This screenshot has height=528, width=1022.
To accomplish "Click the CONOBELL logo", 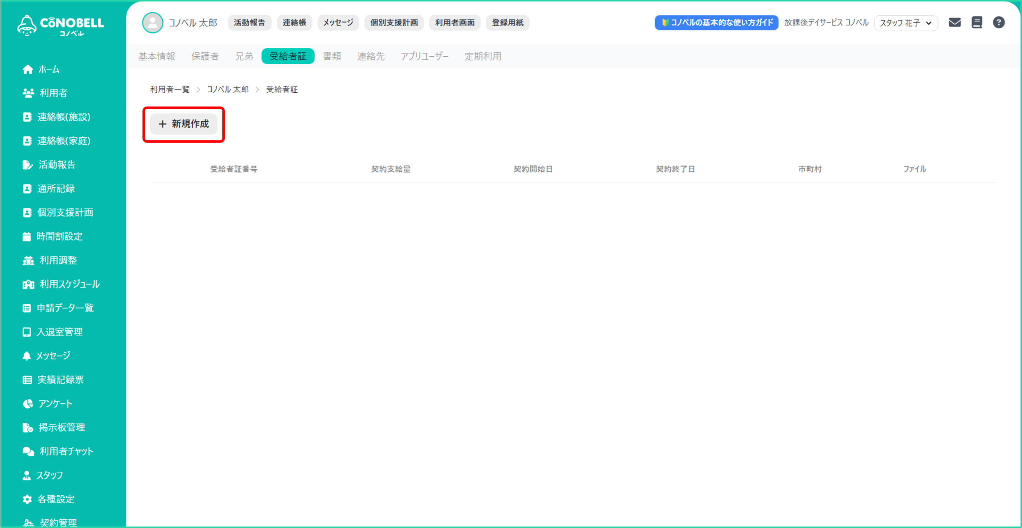I will click(x=61, y=26).
